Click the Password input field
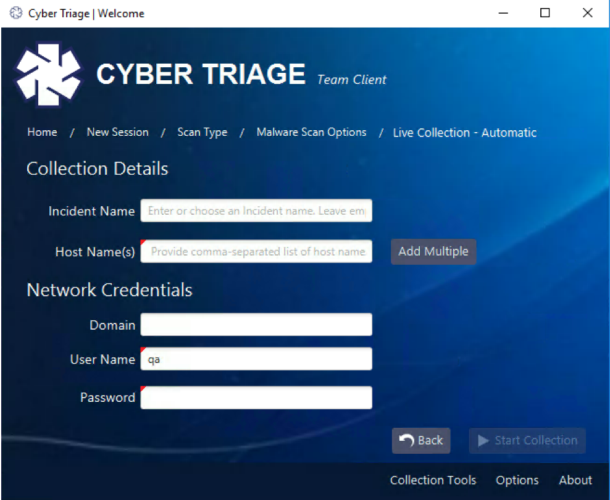 (256, 398)
